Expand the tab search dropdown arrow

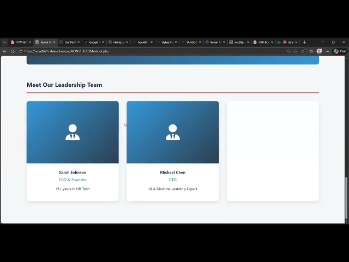click(4, 42)
